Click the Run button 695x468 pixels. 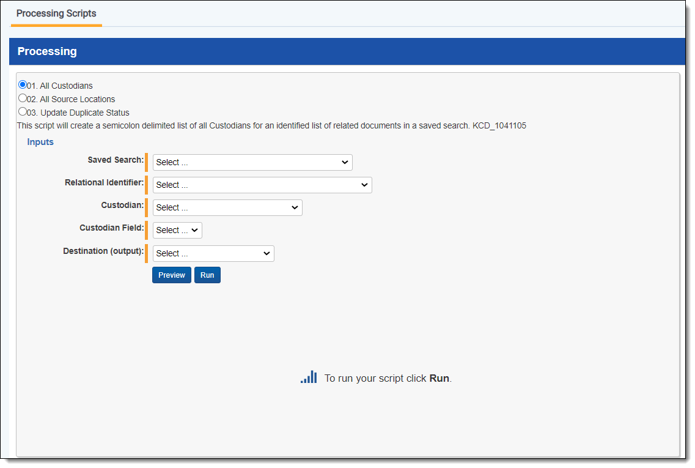(207, 275)
